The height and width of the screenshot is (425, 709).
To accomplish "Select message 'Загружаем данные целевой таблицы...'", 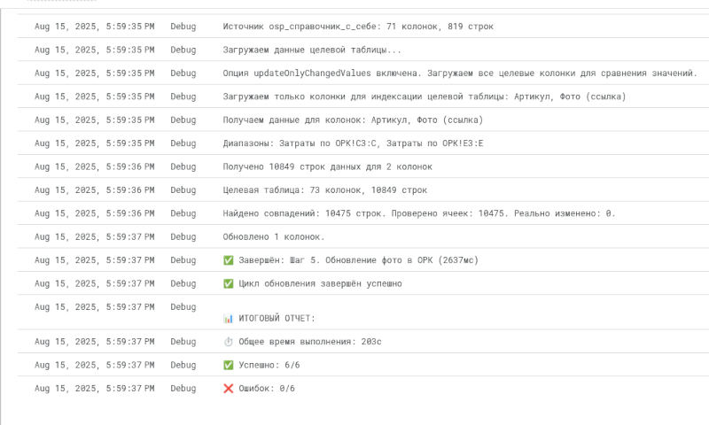I will (312, 50).
